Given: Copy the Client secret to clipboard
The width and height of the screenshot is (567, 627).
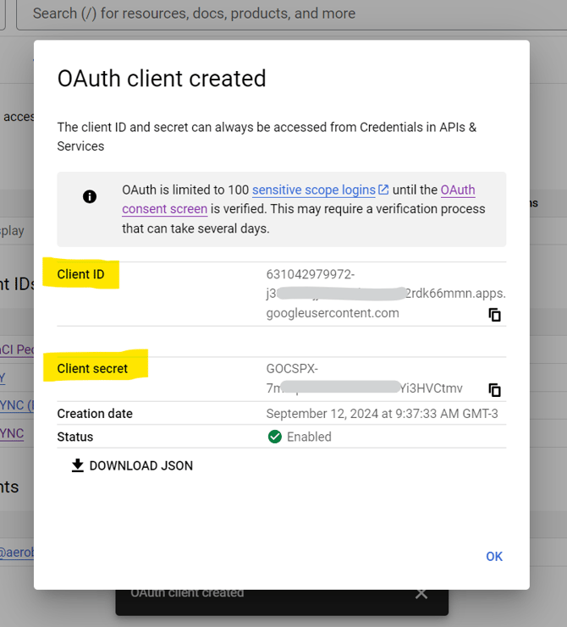Looking at the screenshot, I should [495, 390].
